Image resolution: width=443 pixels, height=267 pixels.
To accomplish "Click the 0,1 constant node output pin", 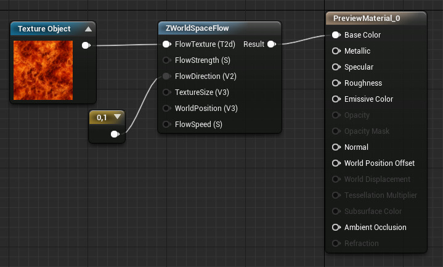I will (115, 134).
